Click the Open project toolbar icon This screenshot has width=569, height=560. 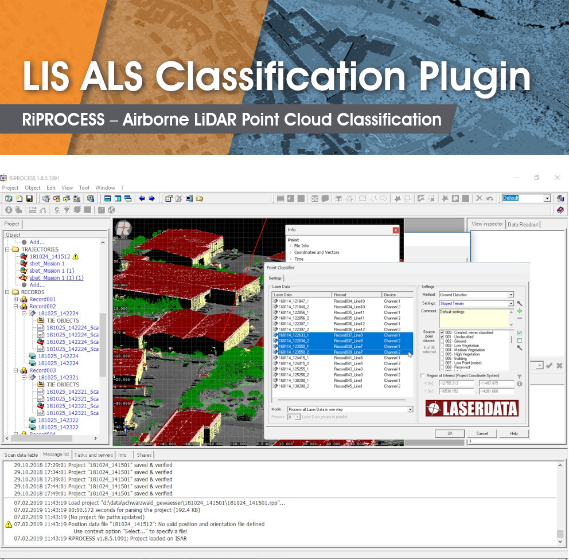click(8, 198)
